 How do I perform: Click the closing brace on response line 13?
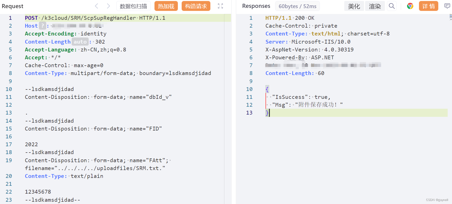(267, 113)
